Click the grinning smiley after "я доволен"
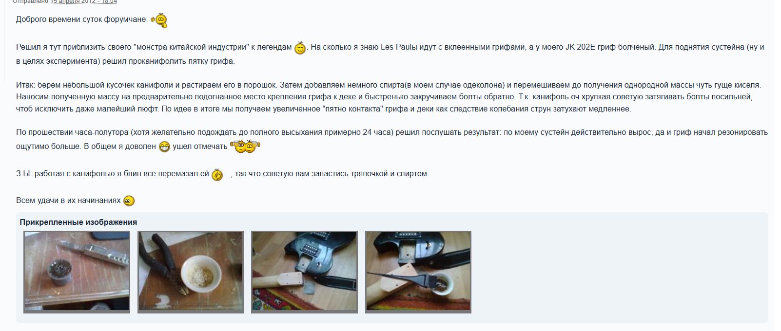Screen dimensions: 781x331 (x=164, y=147)
